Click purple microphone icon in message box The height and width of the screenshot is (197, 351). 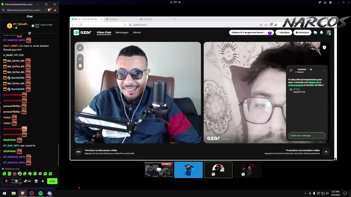(x=6, y=181)
